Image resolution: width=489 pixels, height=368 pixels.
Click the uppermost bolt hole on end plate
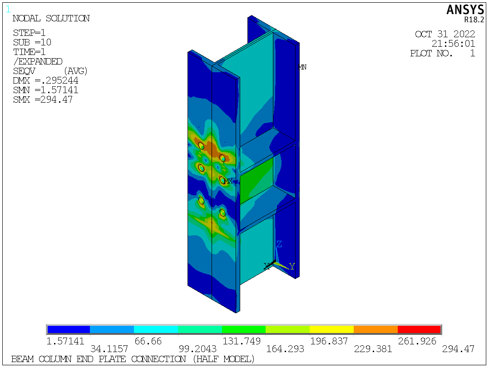click(x=201, y=146)
